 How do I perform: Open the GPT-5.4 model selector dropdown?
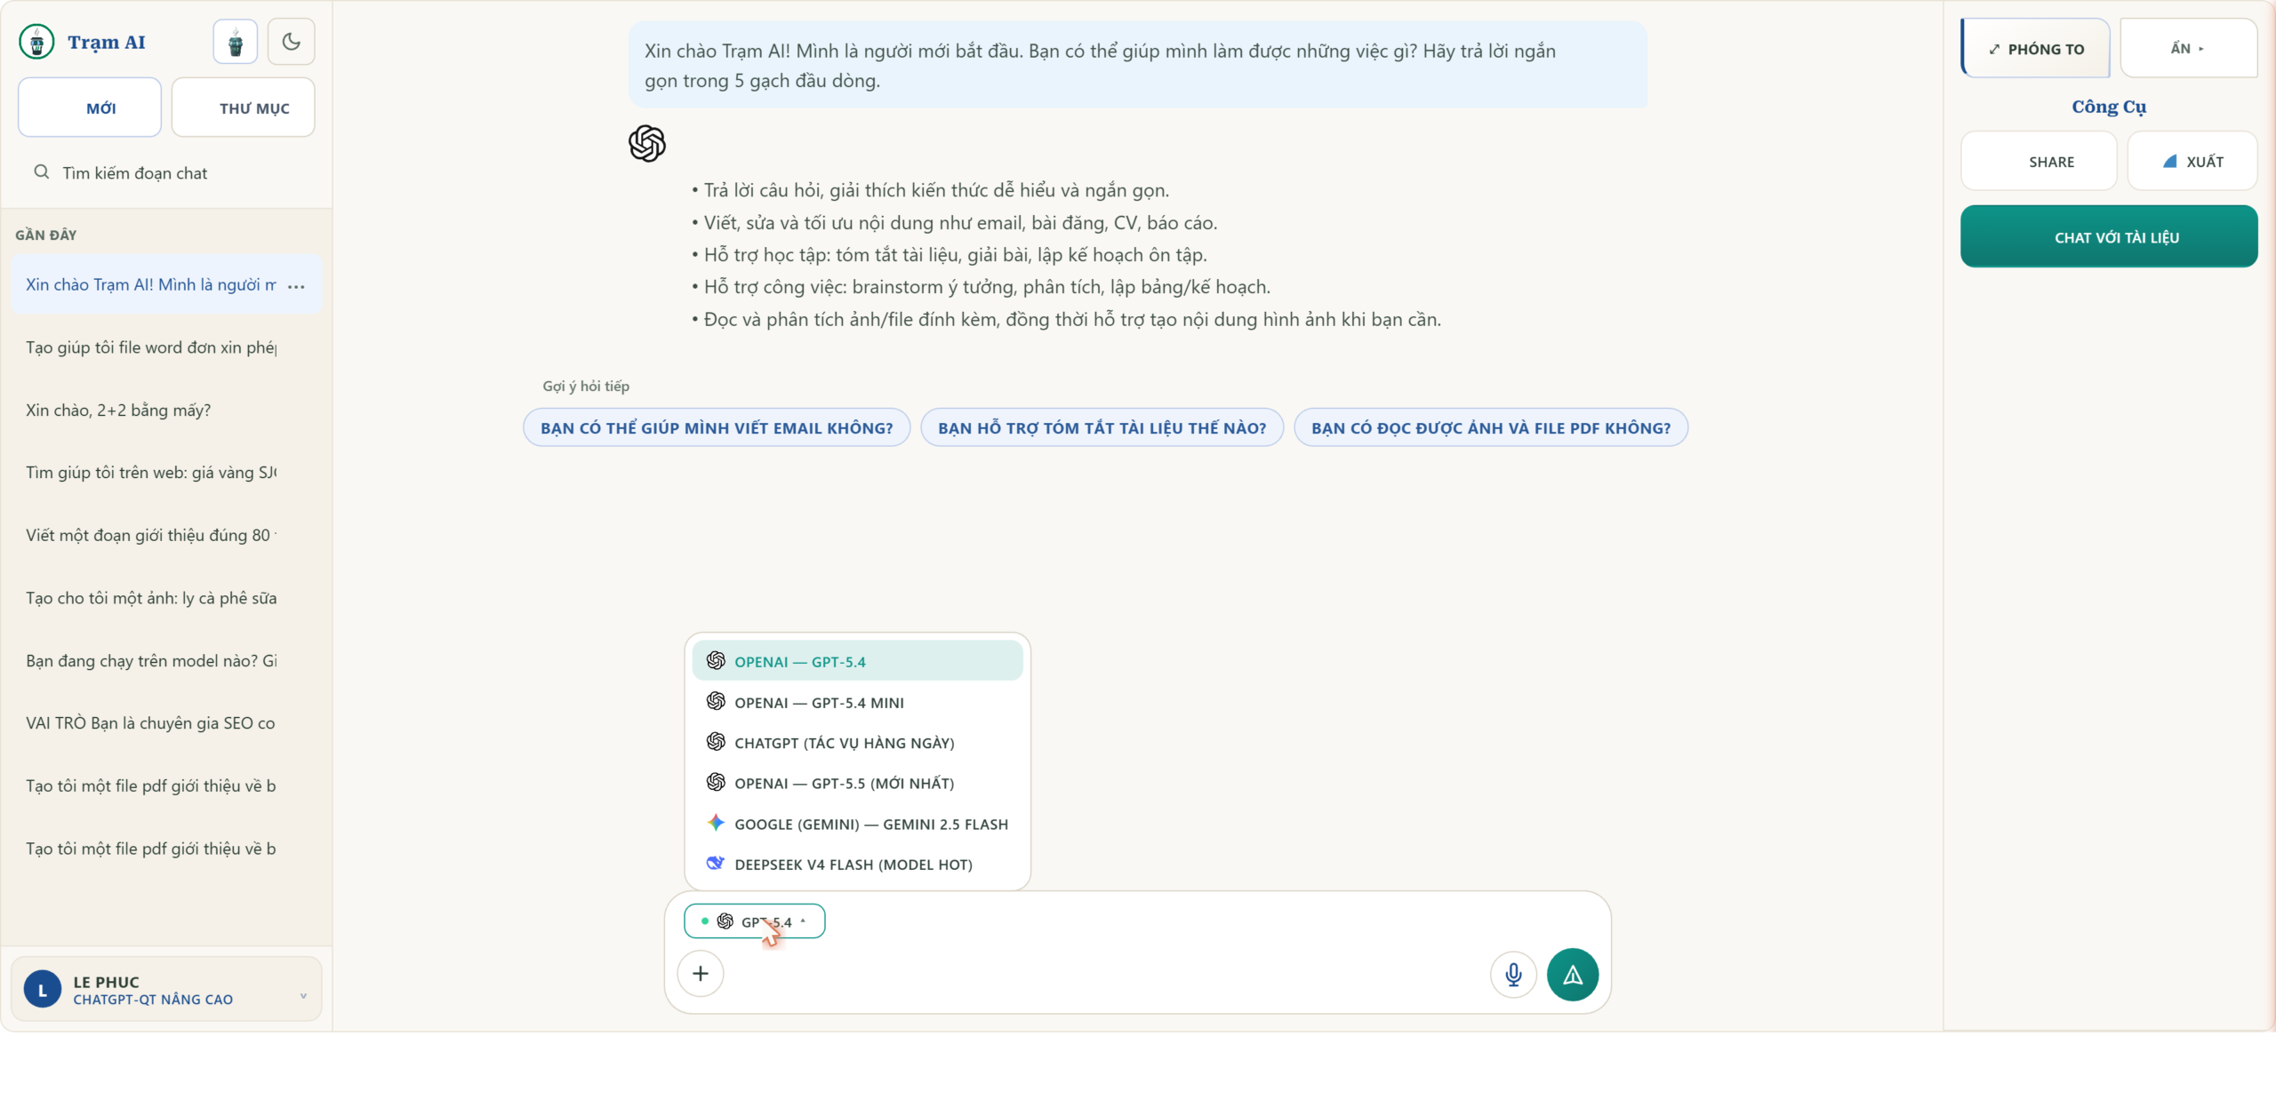[x=754, y=921]
